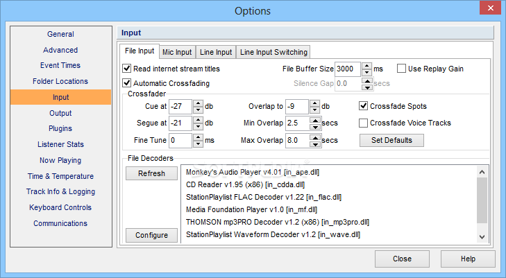Click the Segue at value field
The height and width of the screenshot is (278, 506).
pyautogui.click(x=180, y=123)
